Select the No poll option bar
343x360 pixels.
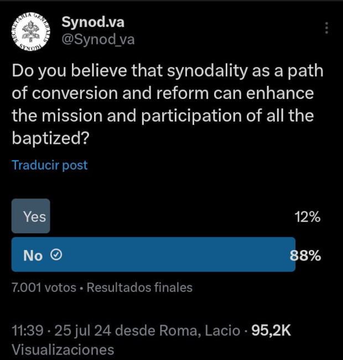[x=153, y=255]
